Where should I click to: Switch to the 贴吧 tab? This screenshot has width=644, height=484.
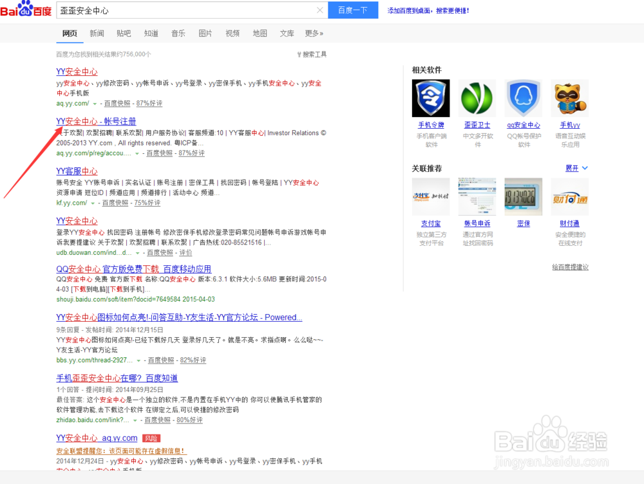pyautogui.click(x=124, y=33)
